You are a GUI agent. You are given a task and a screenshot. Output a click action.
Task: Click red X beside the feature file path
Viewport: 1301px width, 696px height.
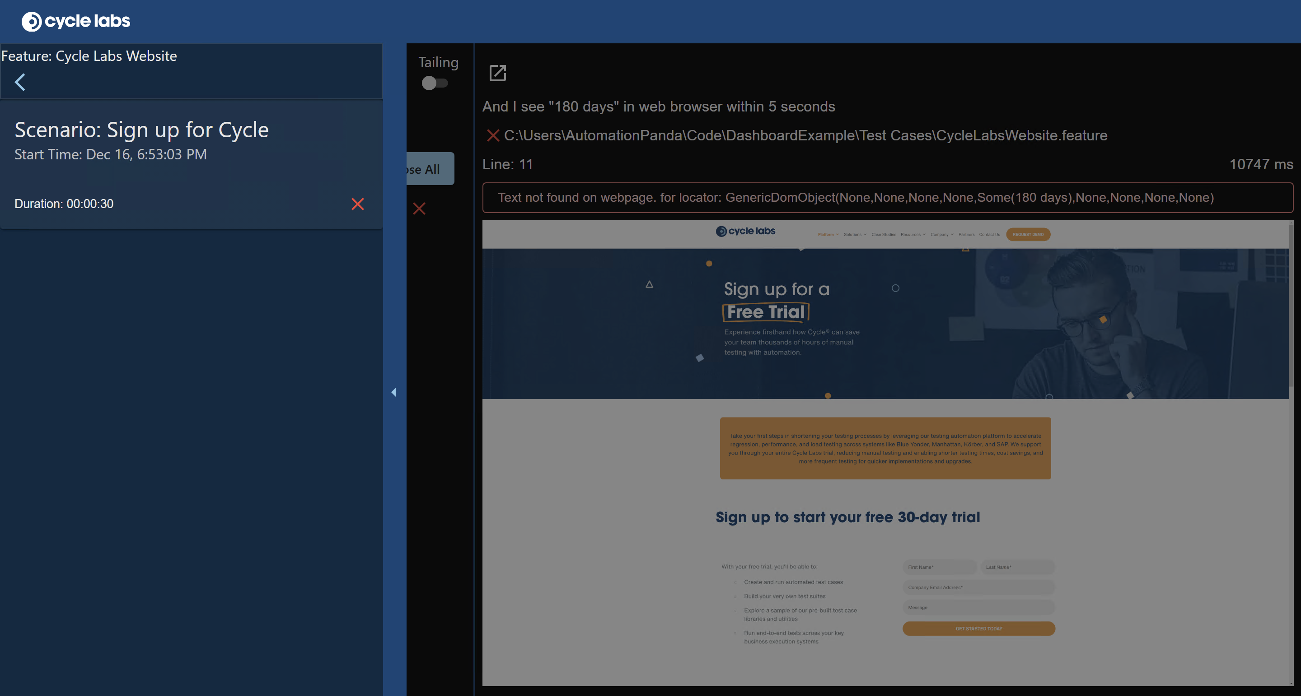pos(492,135)
